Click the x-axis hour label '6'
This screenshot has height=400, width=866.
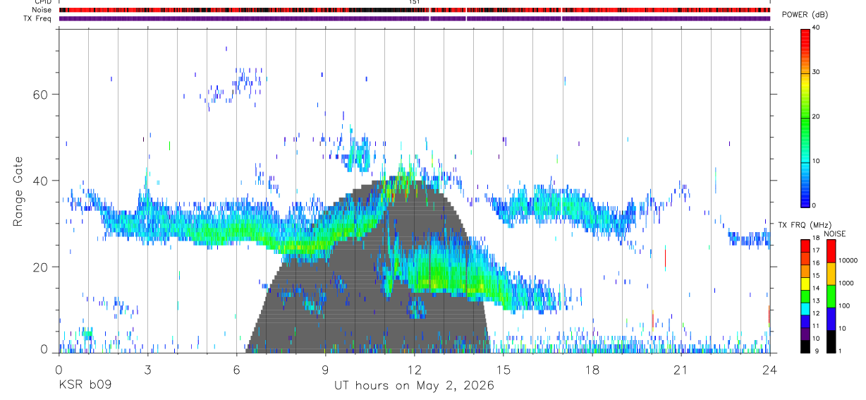(x=236, y=369)
